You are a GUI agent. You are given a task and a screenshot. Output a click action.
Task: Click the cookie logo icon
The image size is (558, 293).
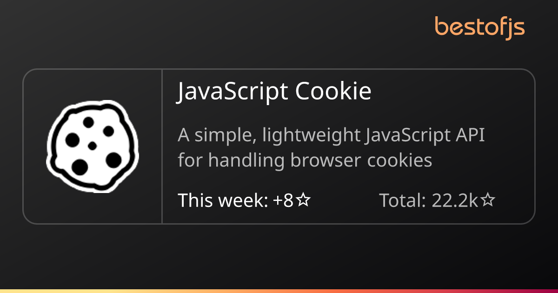(x=93, y=146)
